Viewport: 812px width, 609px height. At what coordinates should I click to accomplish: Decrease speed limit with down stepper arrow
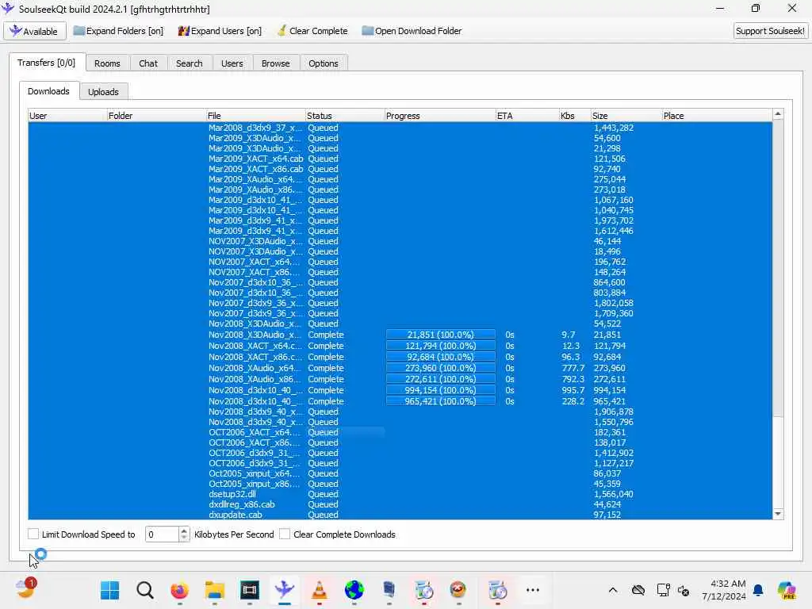184,538
